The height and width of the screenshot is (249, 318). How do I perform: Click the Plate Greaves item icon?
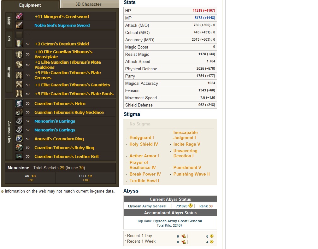click(19, 75)
